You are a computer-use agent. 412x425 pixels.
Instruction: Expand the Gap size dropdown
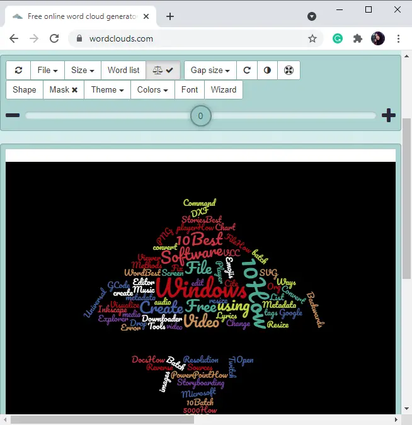click(210, 70)
